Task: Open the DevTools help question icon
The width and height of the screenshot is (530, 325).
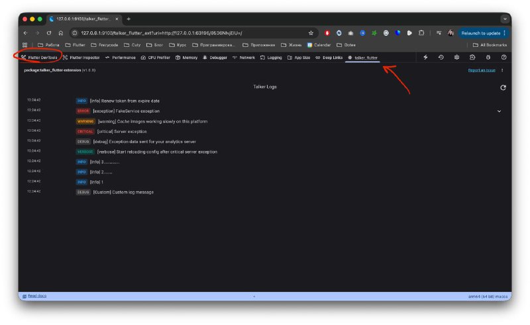Action: tap(503, 58)
